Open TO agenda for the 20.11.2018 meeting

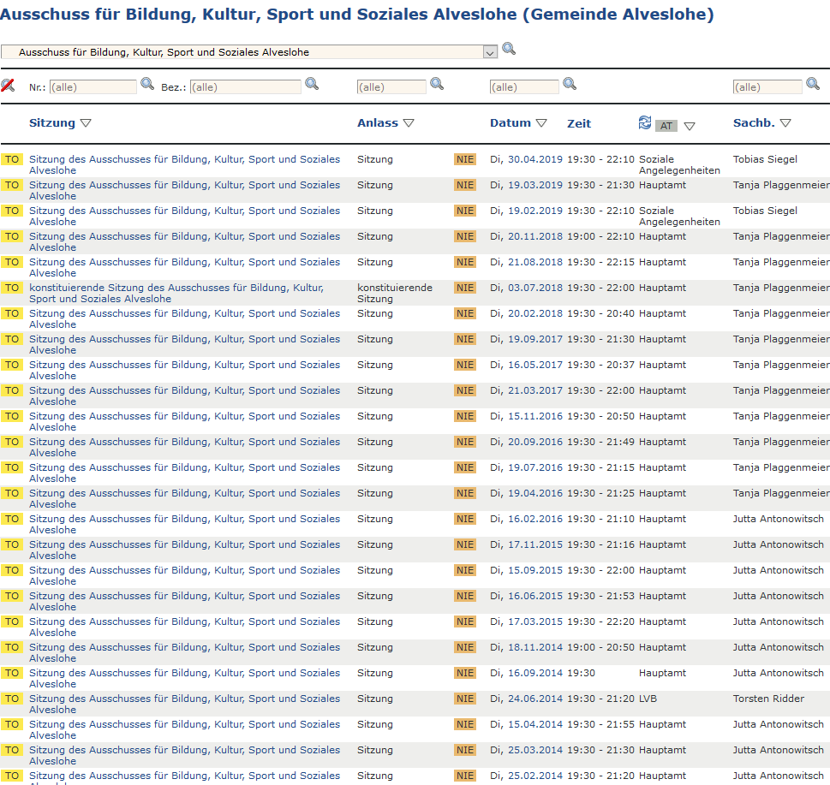[x=12, y=236]
